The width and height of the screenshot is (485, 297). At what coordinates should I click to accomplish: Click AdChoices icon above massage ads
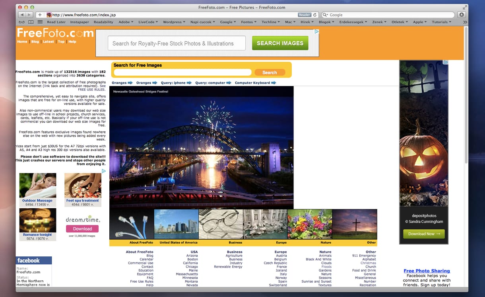click(104, 171)
